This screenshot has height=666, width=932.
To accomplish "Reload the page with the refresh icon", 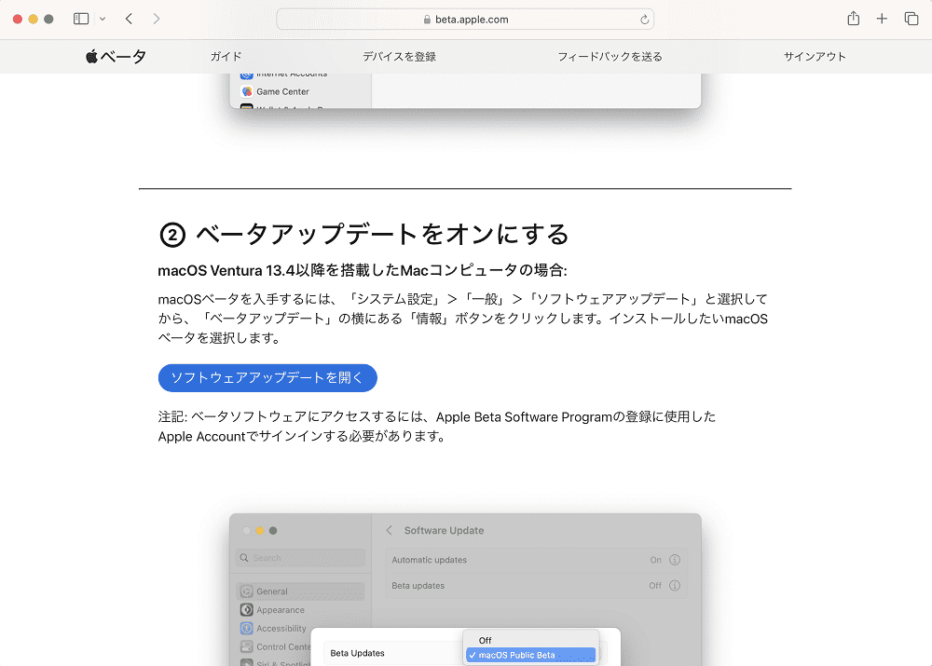I will (644, 20).
